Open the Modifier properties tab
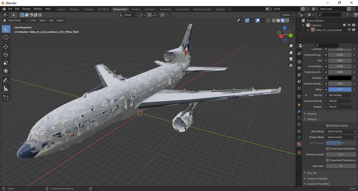This screenshot has height=191, width=358. pyautogui.click(x=299, y=111)
